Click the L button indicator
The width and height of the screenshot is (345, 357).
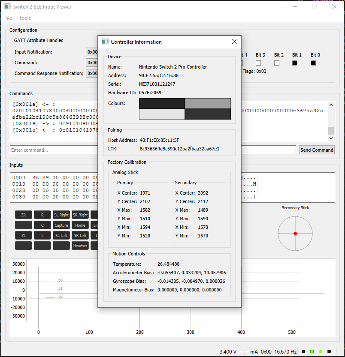click(42, 235)
